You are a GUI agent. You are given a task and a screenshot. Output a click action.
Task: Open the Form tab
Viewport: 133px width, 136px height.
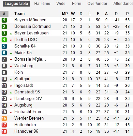(77, 4)
